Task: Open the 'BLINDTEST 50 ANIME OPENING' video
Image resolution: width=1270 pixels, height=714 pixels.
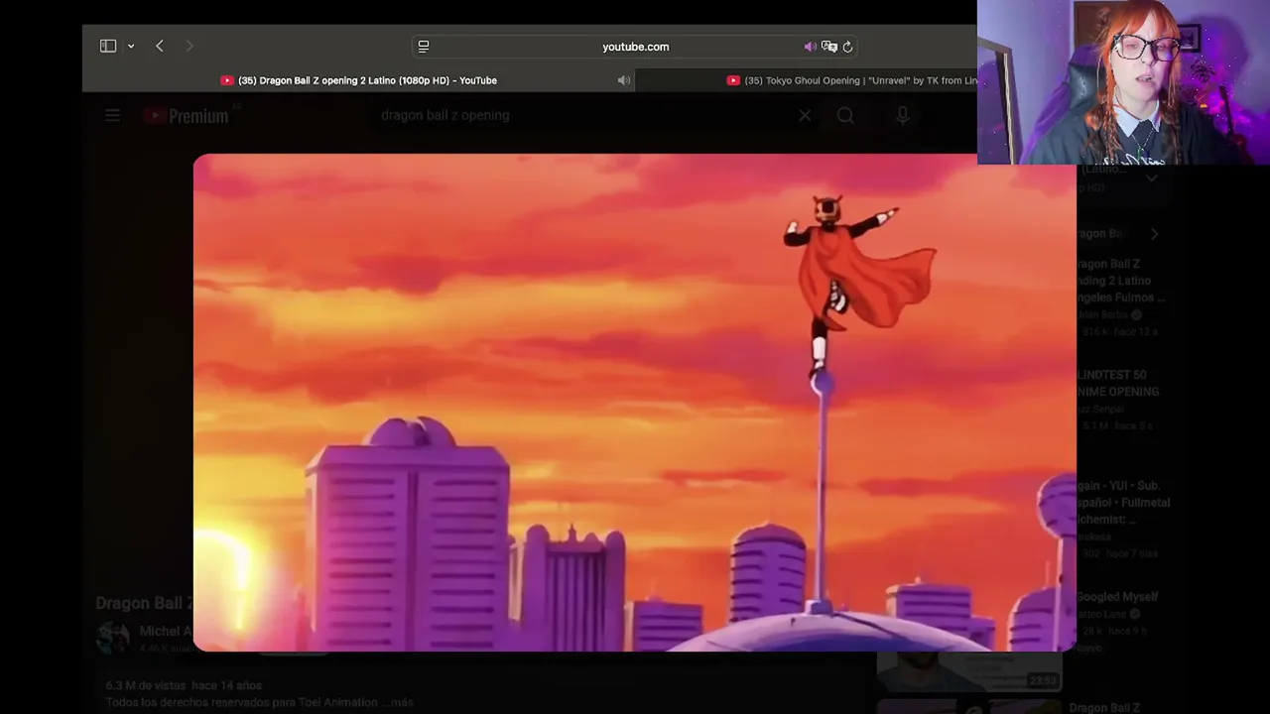Action: tap(1117, 383)
